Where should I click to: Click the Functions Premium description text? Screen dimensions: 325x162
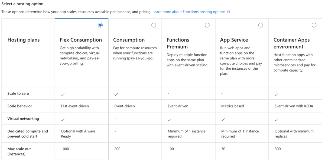coord(187,60)
